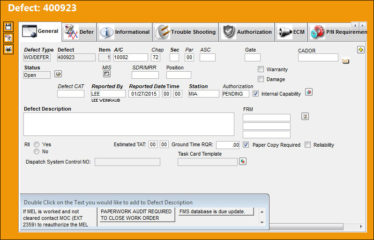Uncheck Paper Copy Required
The width and height of the screenshot is (374, 240).
click(x=246, y=144)
